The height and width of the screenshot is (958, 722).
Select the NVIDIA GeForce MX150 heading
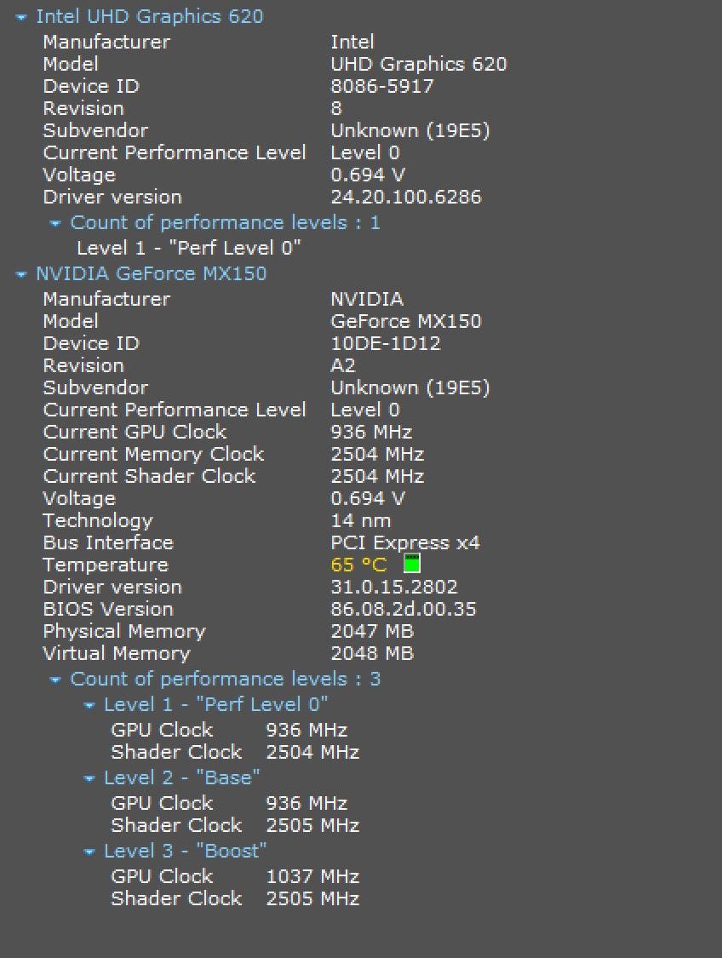pyautogui.click(x=151, y=273)
